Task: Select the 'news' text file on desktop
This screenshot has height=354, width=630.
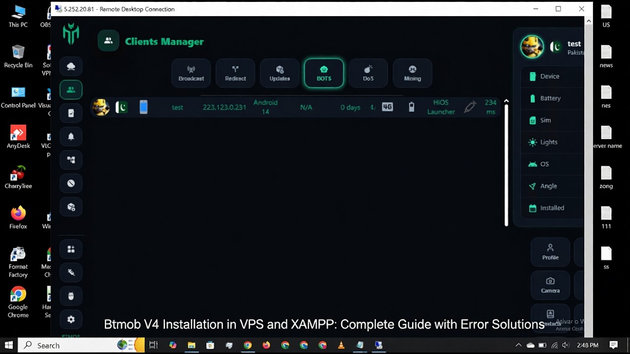Action: click(606, 57)
